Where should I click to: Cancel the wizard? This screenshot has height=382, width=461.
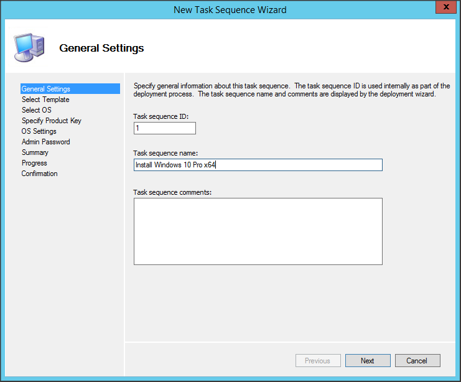(x=417, y=361)
